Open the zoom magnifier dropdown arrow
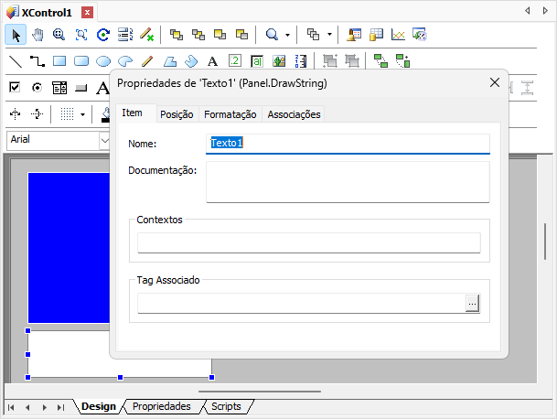The image size is (557, 419). (287, 35)
